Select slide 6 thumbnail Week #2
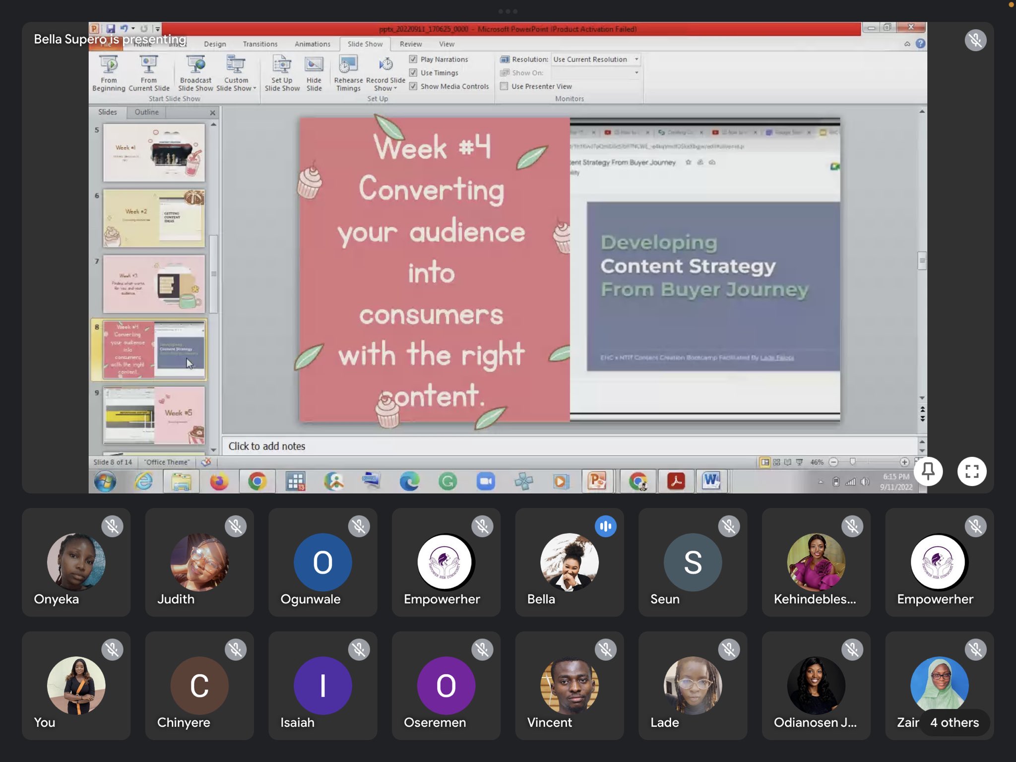Viewport: 1016px width, 762px height. (x=154, y=218)
